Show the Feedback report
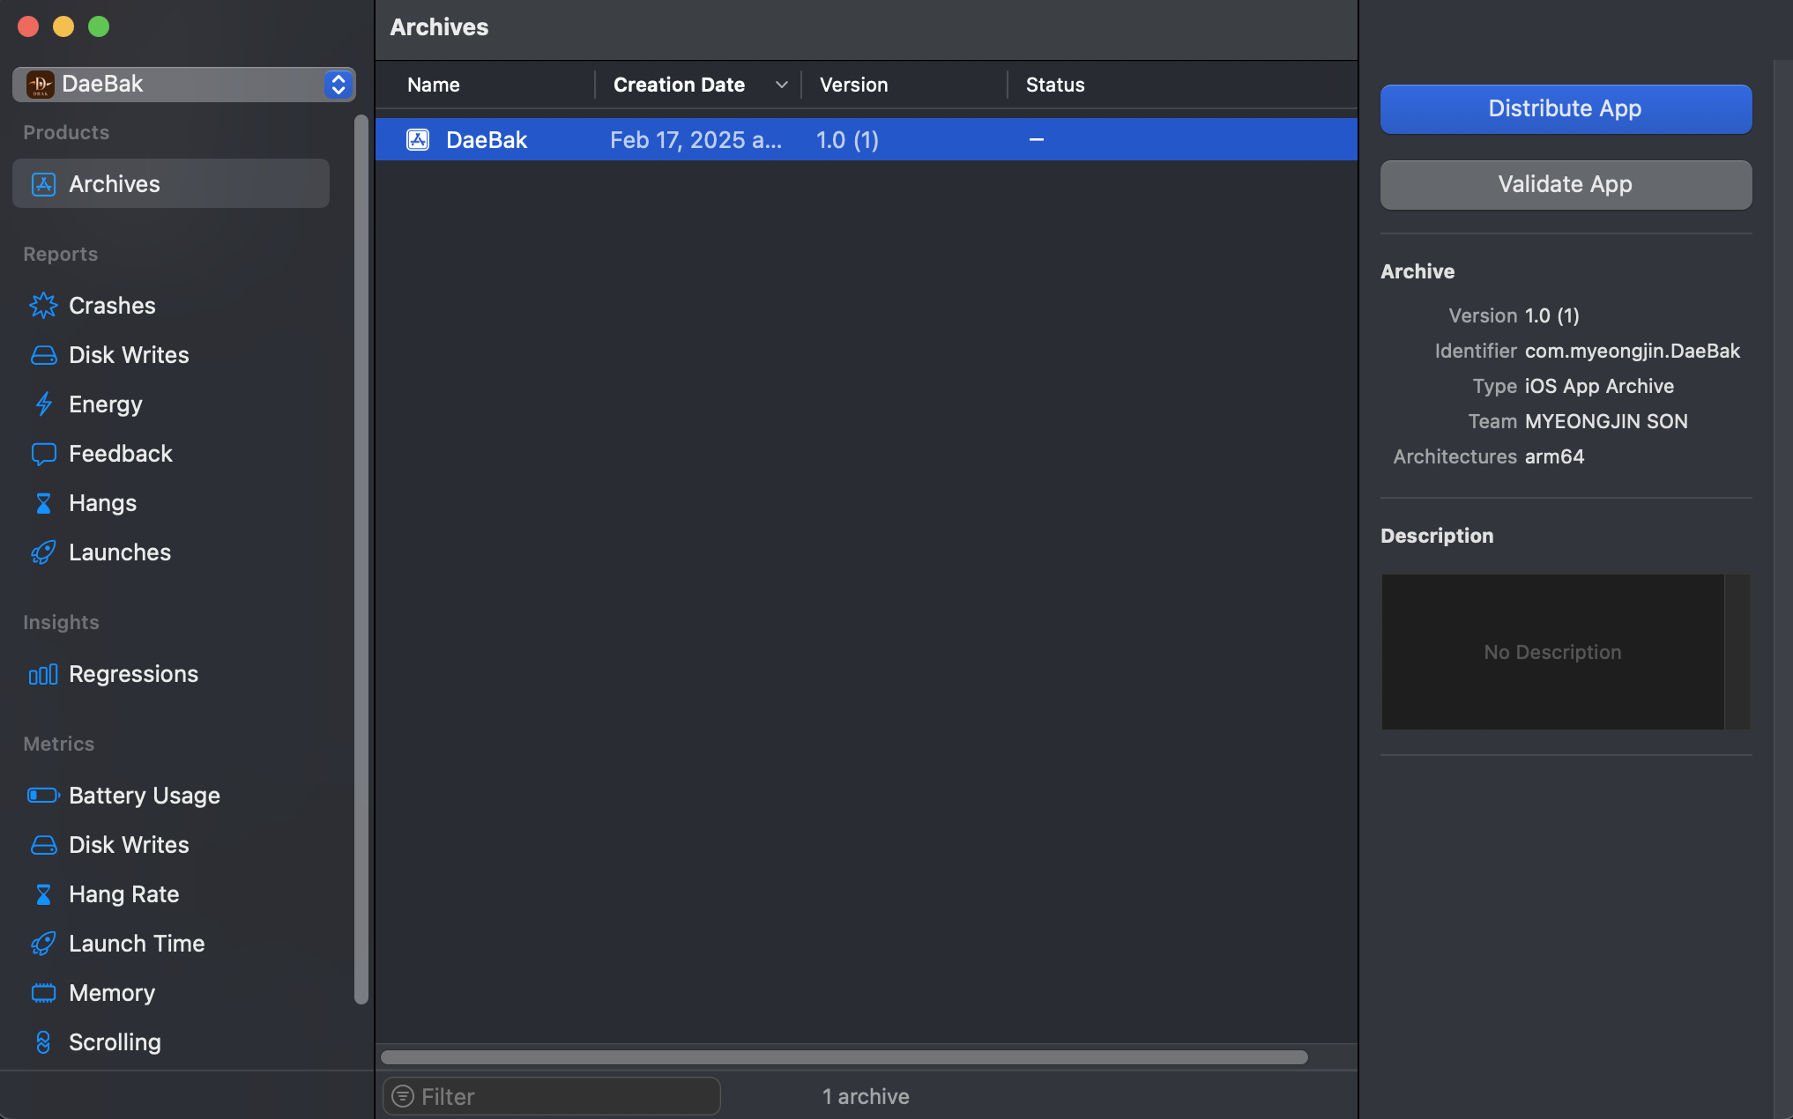Image resolution: width=1793 pixels, height=1119 pixels. (x=121, y=454)
